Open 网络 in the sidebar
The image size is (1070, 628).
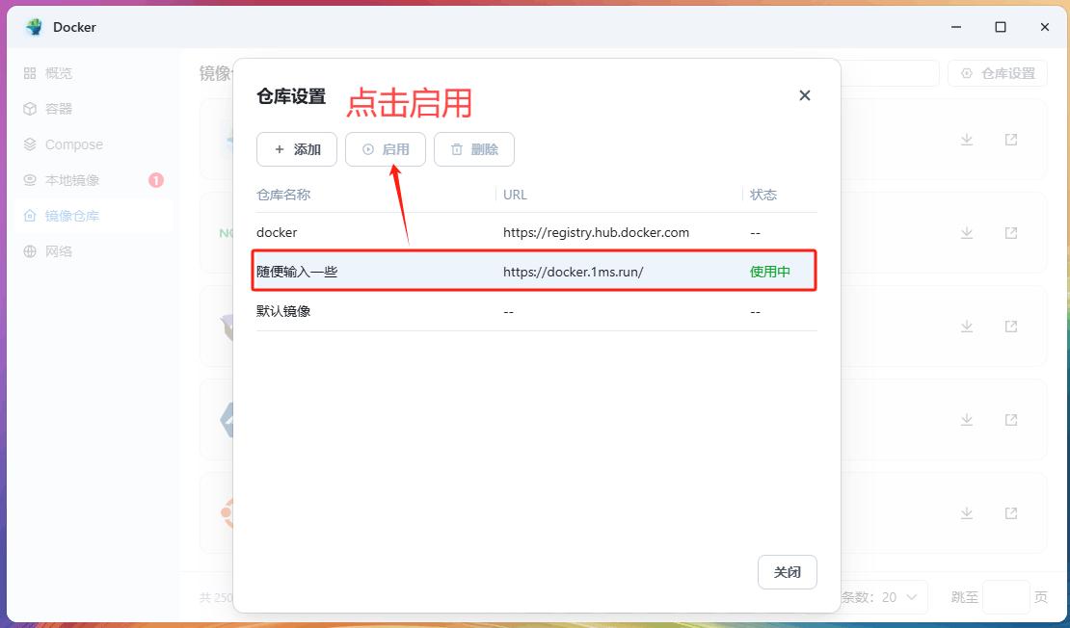tap(58, 251)
